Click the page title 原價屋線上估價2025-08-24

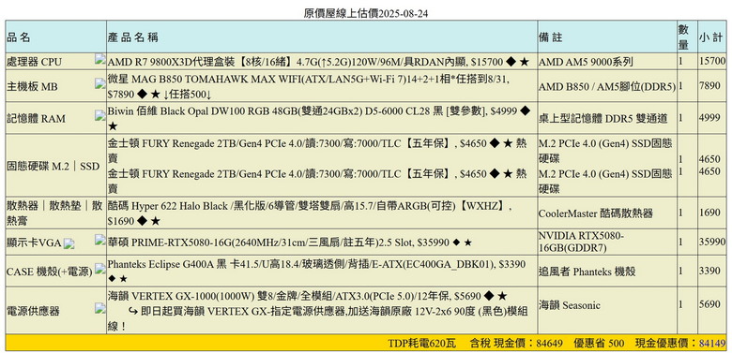[366, 13]
